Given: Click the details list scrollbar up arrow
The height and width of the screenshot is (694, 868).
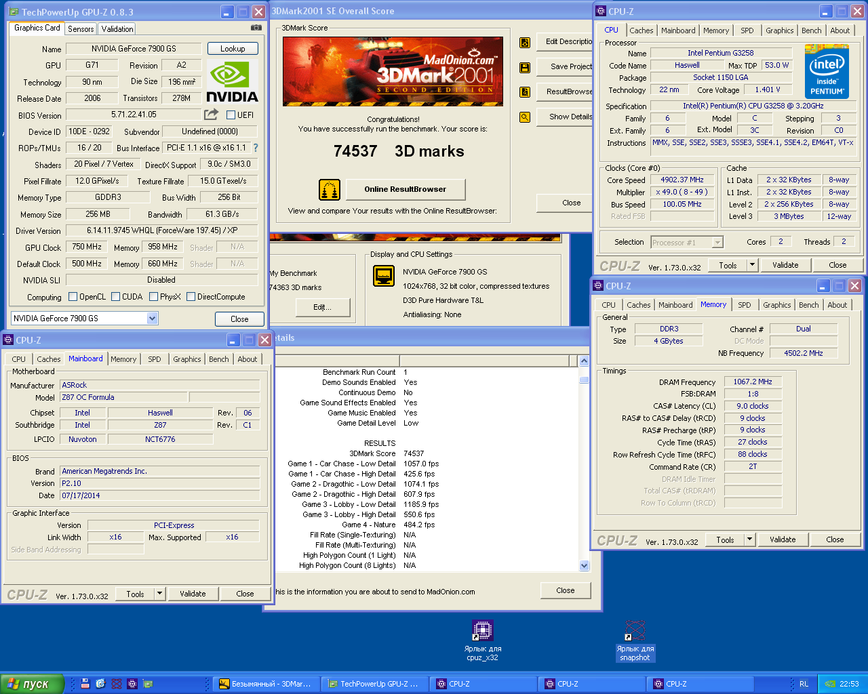Looking at the screenshot, I should [584, 361].
